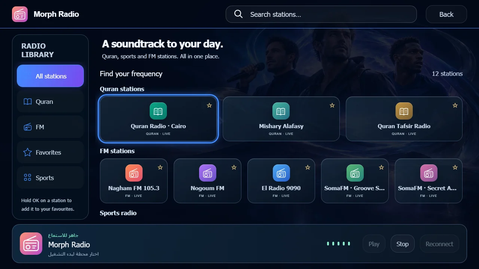This screenshot has width=479, height=269.
Task: Click the "Quran stations" section heading
Action: 122,89
